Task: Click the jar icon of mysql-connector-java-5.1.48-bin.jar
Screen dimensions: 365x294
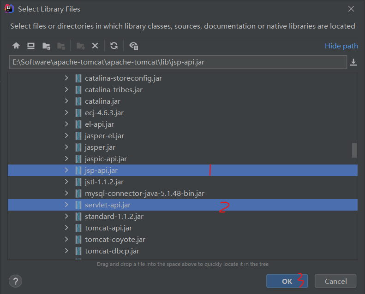Action: (x=78, y=194)
